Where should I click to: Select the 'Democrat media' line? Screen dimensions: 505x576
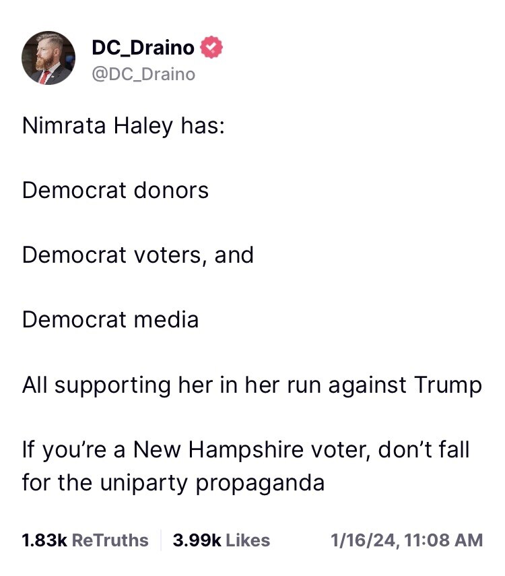110,319
